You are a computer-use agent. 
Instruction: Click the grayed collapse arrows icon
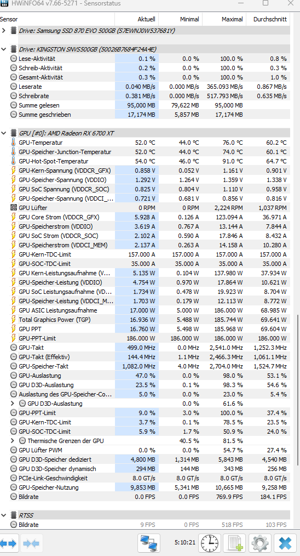coord(32,543)
